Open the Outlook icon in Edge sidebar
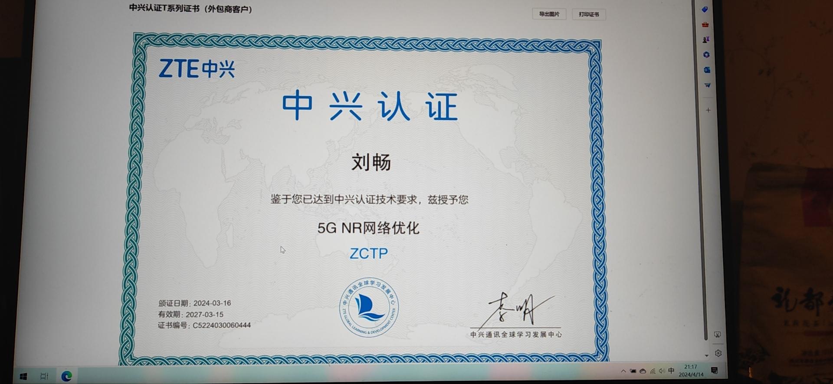 pos(707,70)
